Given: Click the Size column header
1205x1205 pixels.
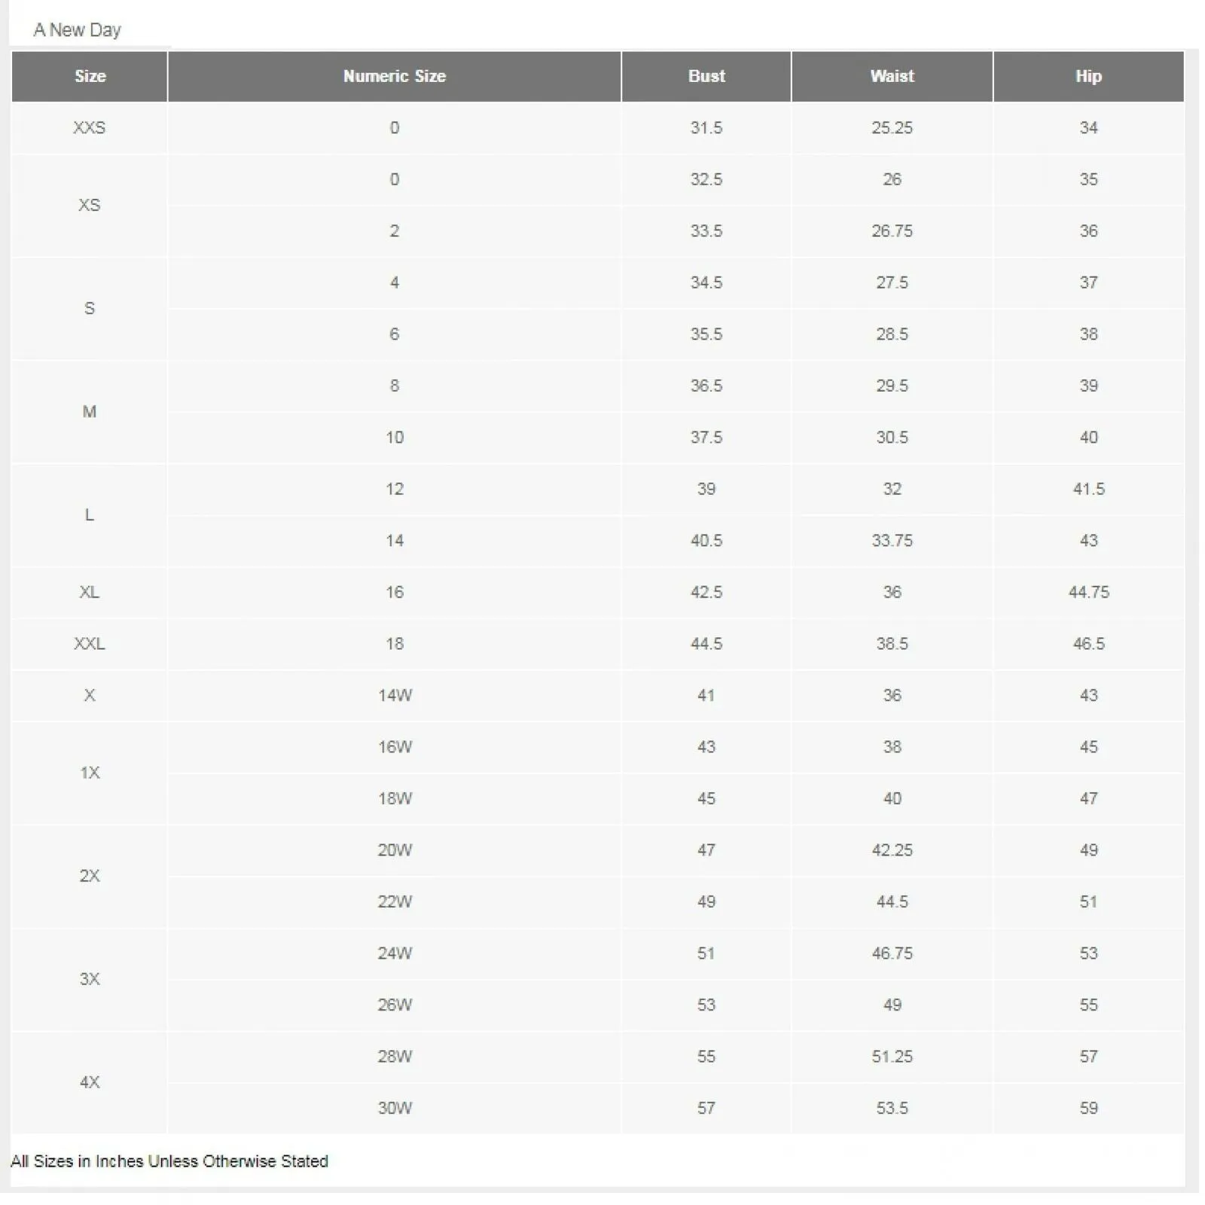Looking at the screenshot, I should [90, 76].
